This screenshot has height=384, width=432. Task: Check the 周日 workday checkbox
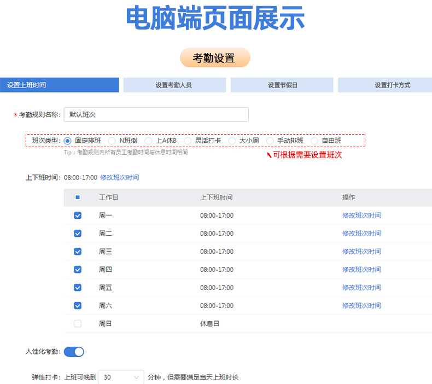[78, 323]
